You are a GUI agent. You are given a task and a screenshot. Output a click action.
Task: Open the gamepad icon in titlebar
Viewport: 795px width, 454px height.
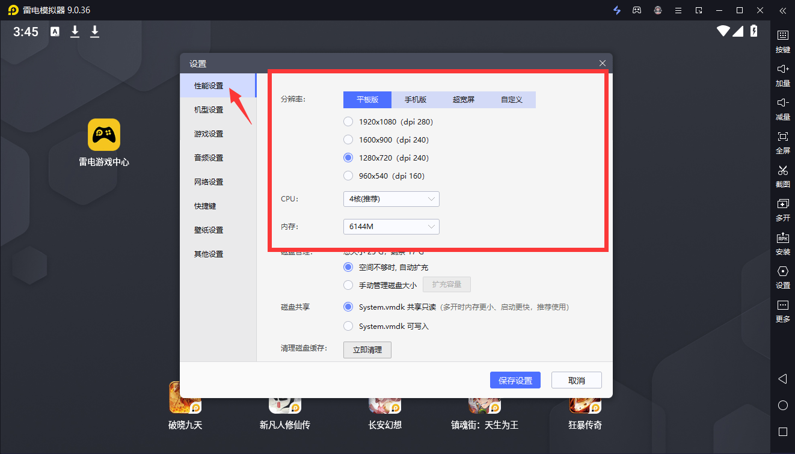637,10
